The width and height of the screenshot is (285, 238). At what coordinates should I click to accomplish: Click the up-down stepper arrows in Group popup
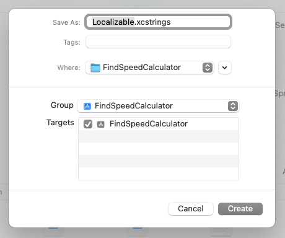click(233, 106)
